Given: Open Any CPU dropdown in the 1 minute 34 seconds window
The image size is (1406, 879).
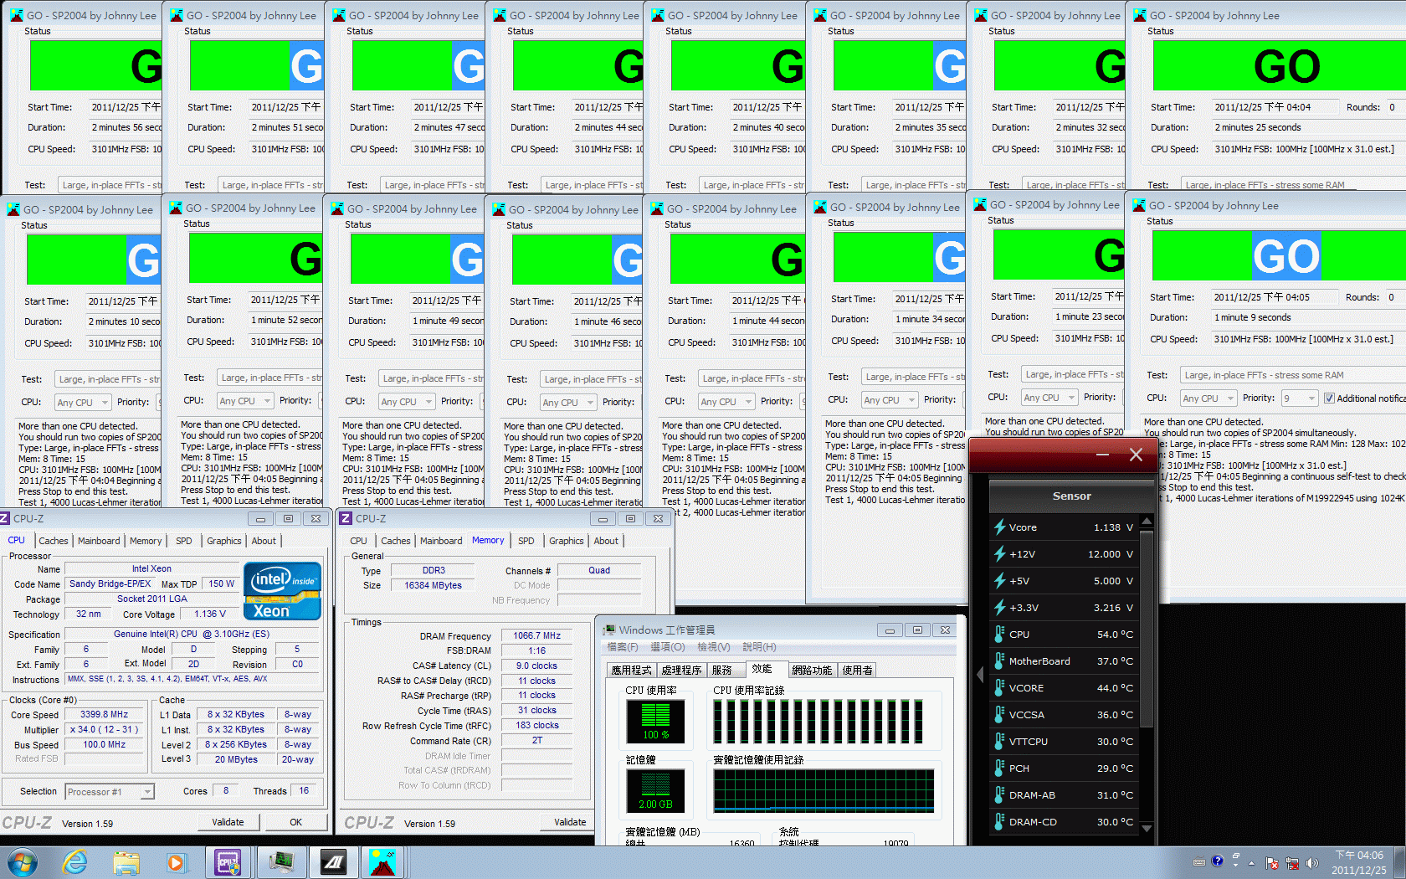Looking at the screenshot, I should coord(890,400).
